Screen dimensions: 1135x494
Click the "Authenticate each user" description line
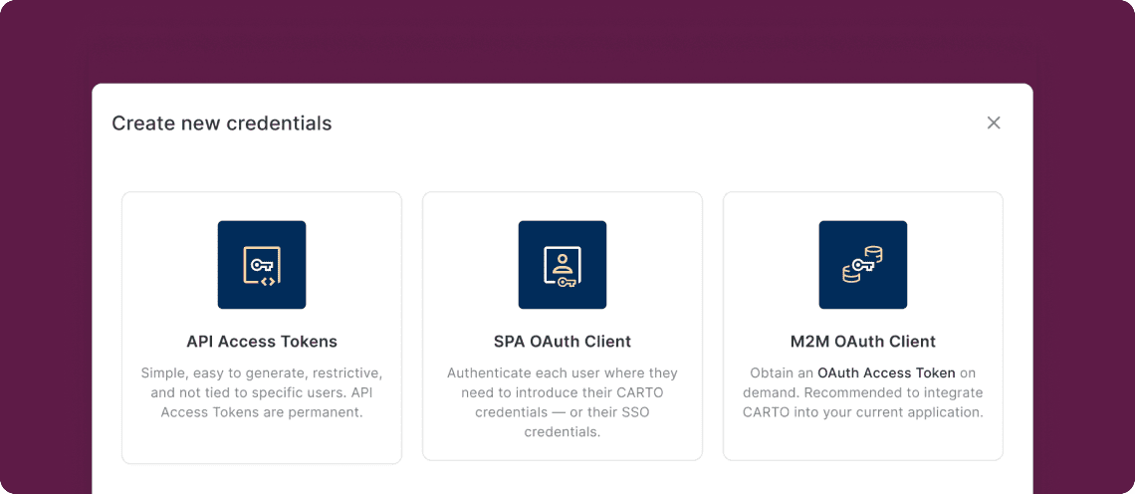pyautogui.click(x=563, y=373)
